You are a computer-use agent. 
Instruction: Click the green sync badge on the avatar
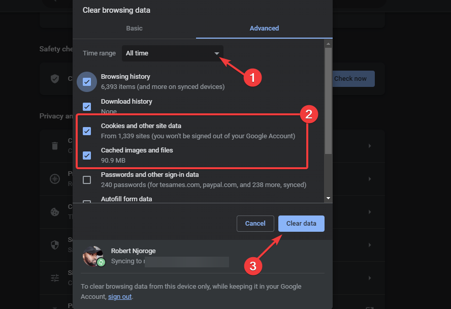(102, 263)
